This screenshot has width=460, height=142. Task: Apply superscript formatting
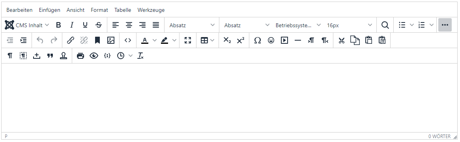241,41
